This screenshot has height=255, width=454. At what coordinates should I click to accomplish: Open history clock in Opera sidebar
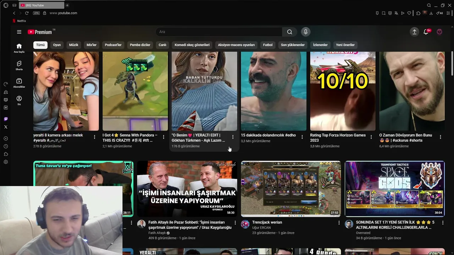(6, 146)
